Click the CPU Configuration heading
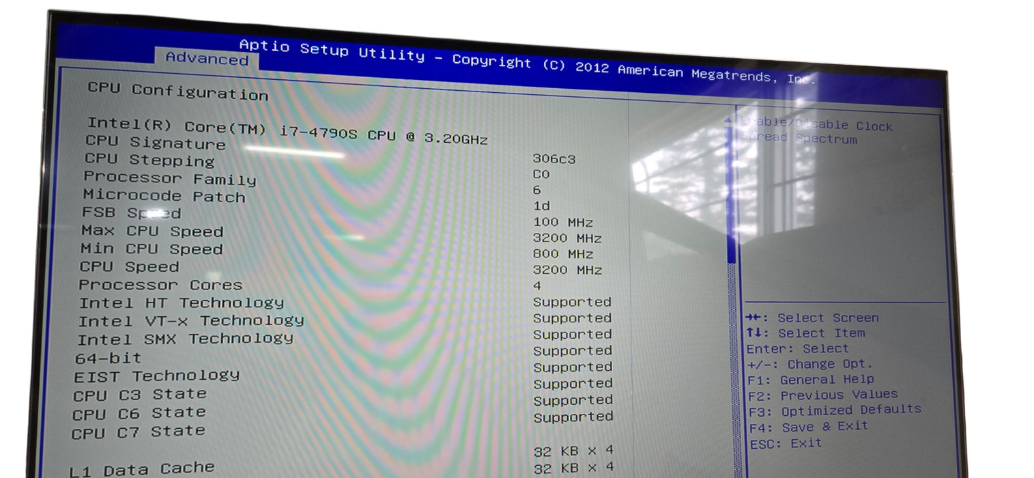The height and width of the screenshot is (478, 1034). (177, 92)
